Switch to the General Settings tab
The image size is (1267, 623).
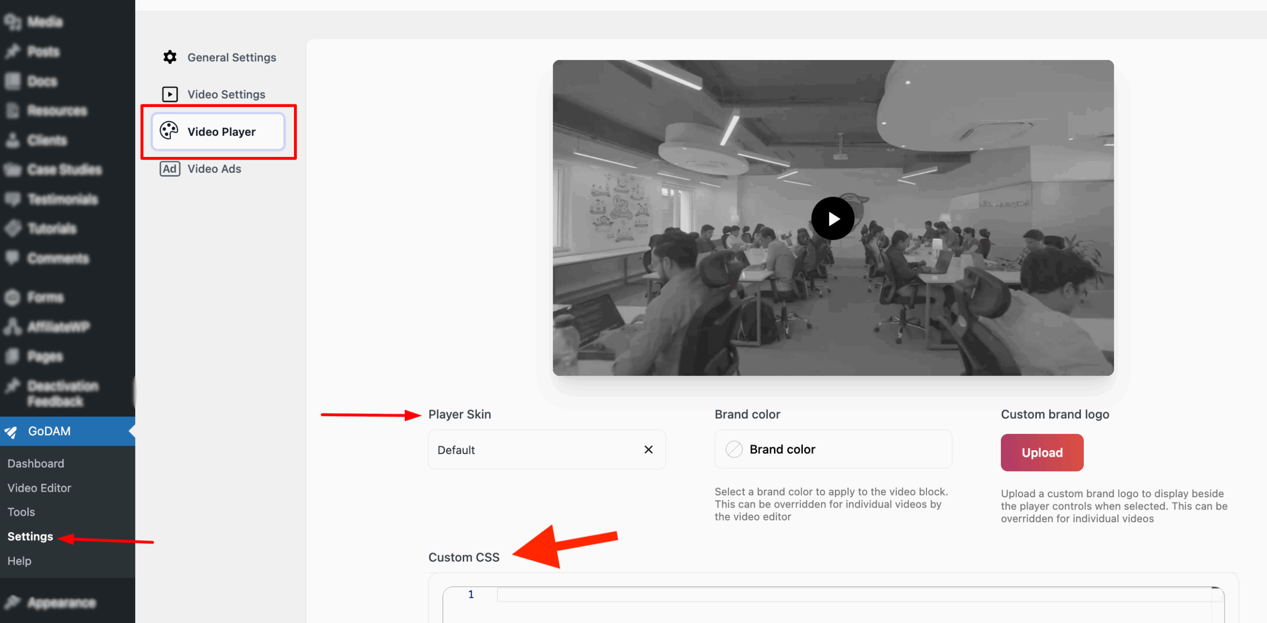232,57
